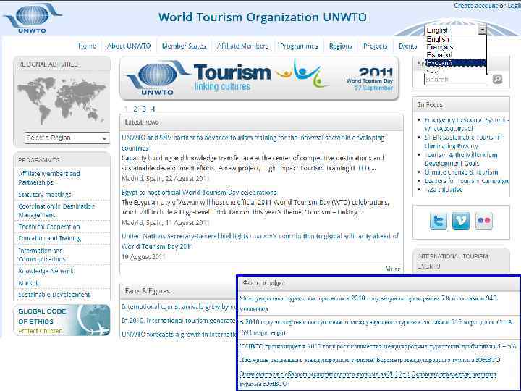
Task: Open the Affiliate Members menu item
Action: pyautogui.click(x=242, y=46)
